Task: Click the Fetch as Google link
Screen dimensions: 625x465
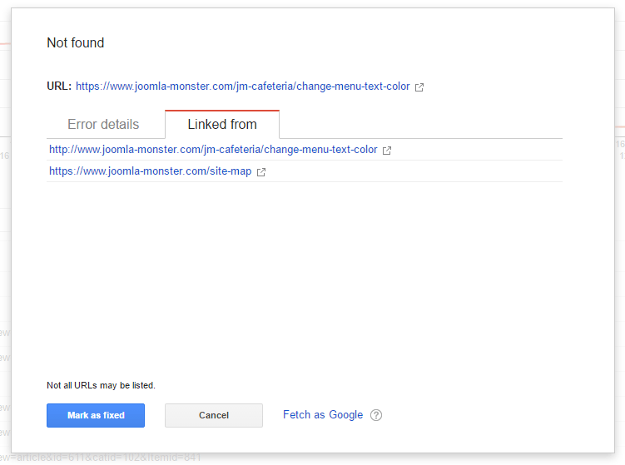Action: click(x=323, y=415)
